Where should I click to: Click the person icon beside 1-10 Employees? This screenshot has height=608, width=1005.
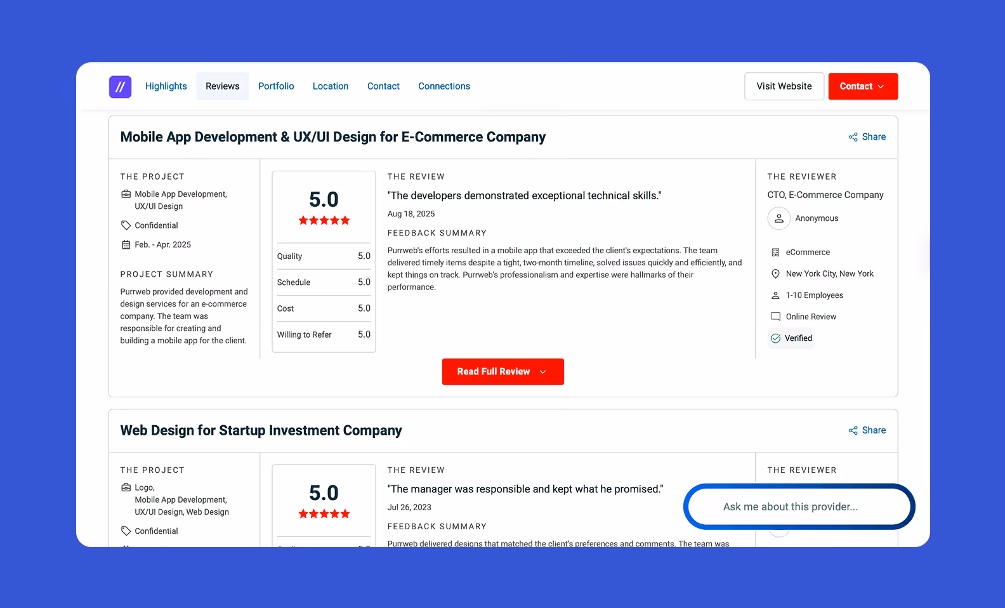(775, 295)
